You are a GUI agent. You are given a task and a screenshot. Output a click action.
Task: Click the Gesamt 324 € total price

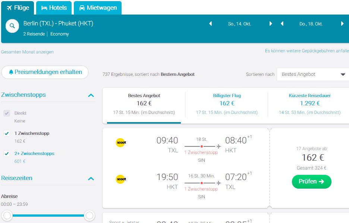click(311, 168)
